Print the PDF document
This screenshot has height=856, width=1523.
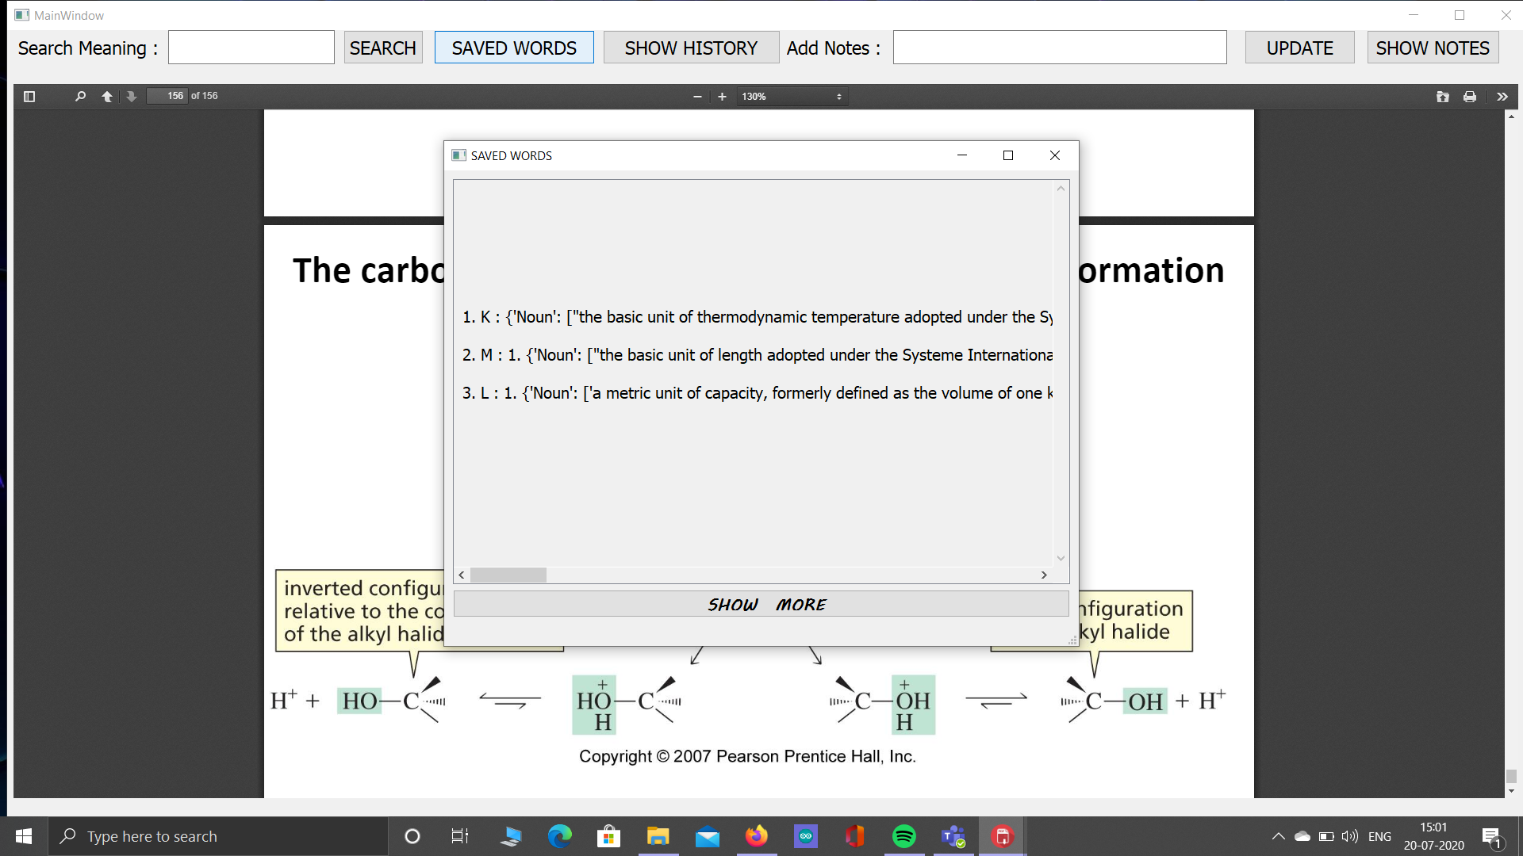pos(1470,97)
